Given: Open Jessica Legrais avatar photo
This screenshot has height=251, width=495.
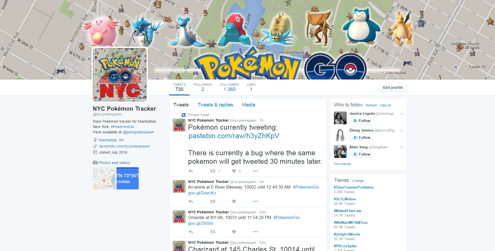Looking at the screenshot, I should tap(340, 118).
